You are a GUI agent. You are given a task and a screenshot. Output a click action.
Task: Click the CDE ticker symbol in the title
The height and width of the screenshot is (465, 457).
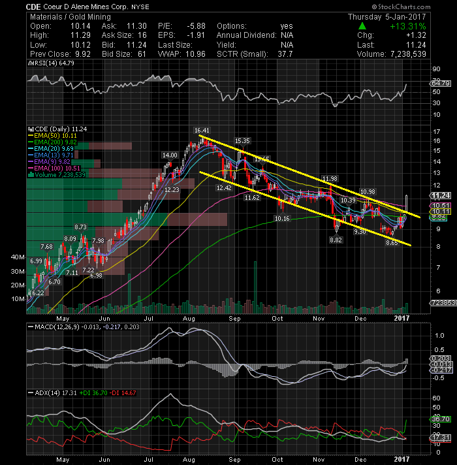click(33, 7)
